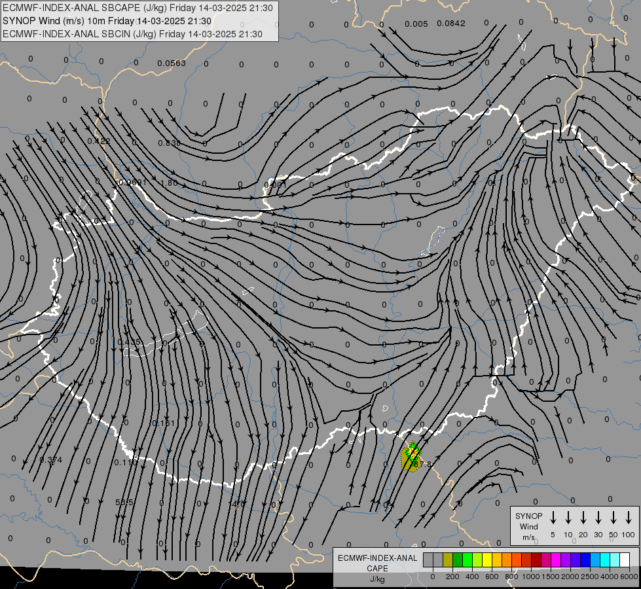Select the white CAPE legend swatch
The width and height of the screenshot is (641, 589).
625,560
